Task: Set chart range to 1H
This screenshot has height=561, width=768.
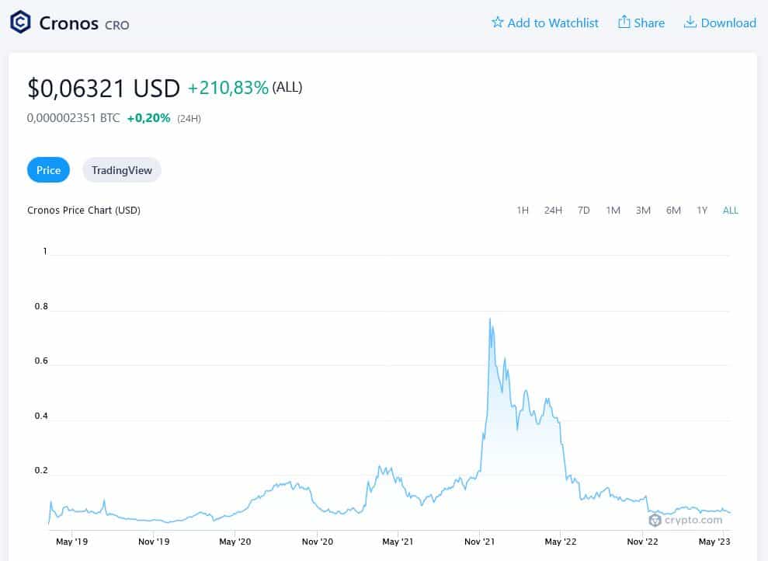Action: 523,211
